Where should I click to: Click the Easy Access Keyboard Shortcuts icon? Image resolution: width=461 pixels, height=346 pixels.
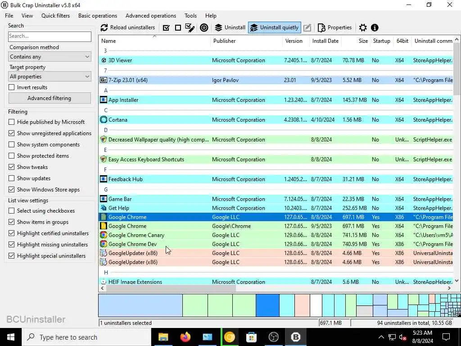(x=104, y=159)
